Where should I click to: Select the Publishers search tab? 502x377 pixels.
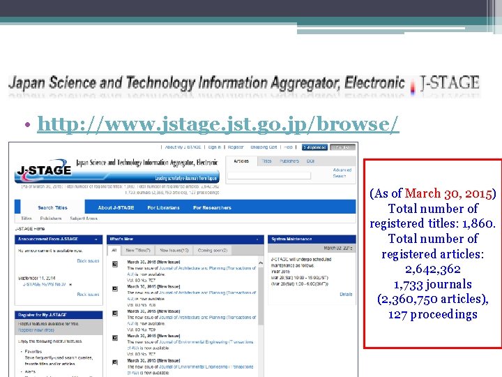click(x=289, y=161)
